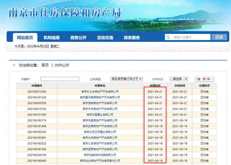This screenshot has height=165, width=231.
Task: Click the magnifier icon in the search box
Action: point(168,37)
